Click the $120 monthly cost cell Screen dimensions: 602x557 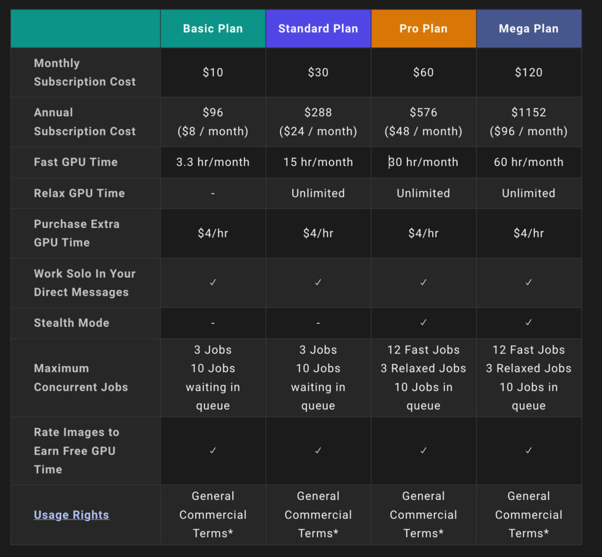(529, 72)
